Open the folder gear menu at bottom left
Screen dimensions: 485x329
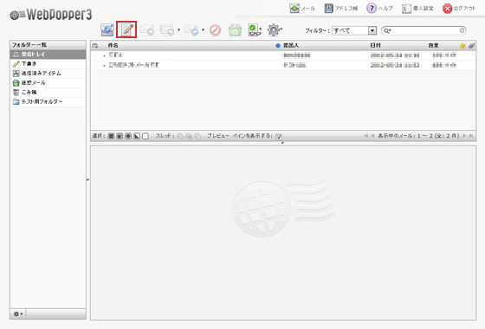click(x=18, y=313)
